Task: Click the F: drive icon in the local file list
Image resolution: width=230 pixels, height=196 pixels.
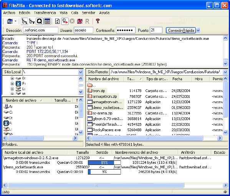Action: (x=6, y=123)
